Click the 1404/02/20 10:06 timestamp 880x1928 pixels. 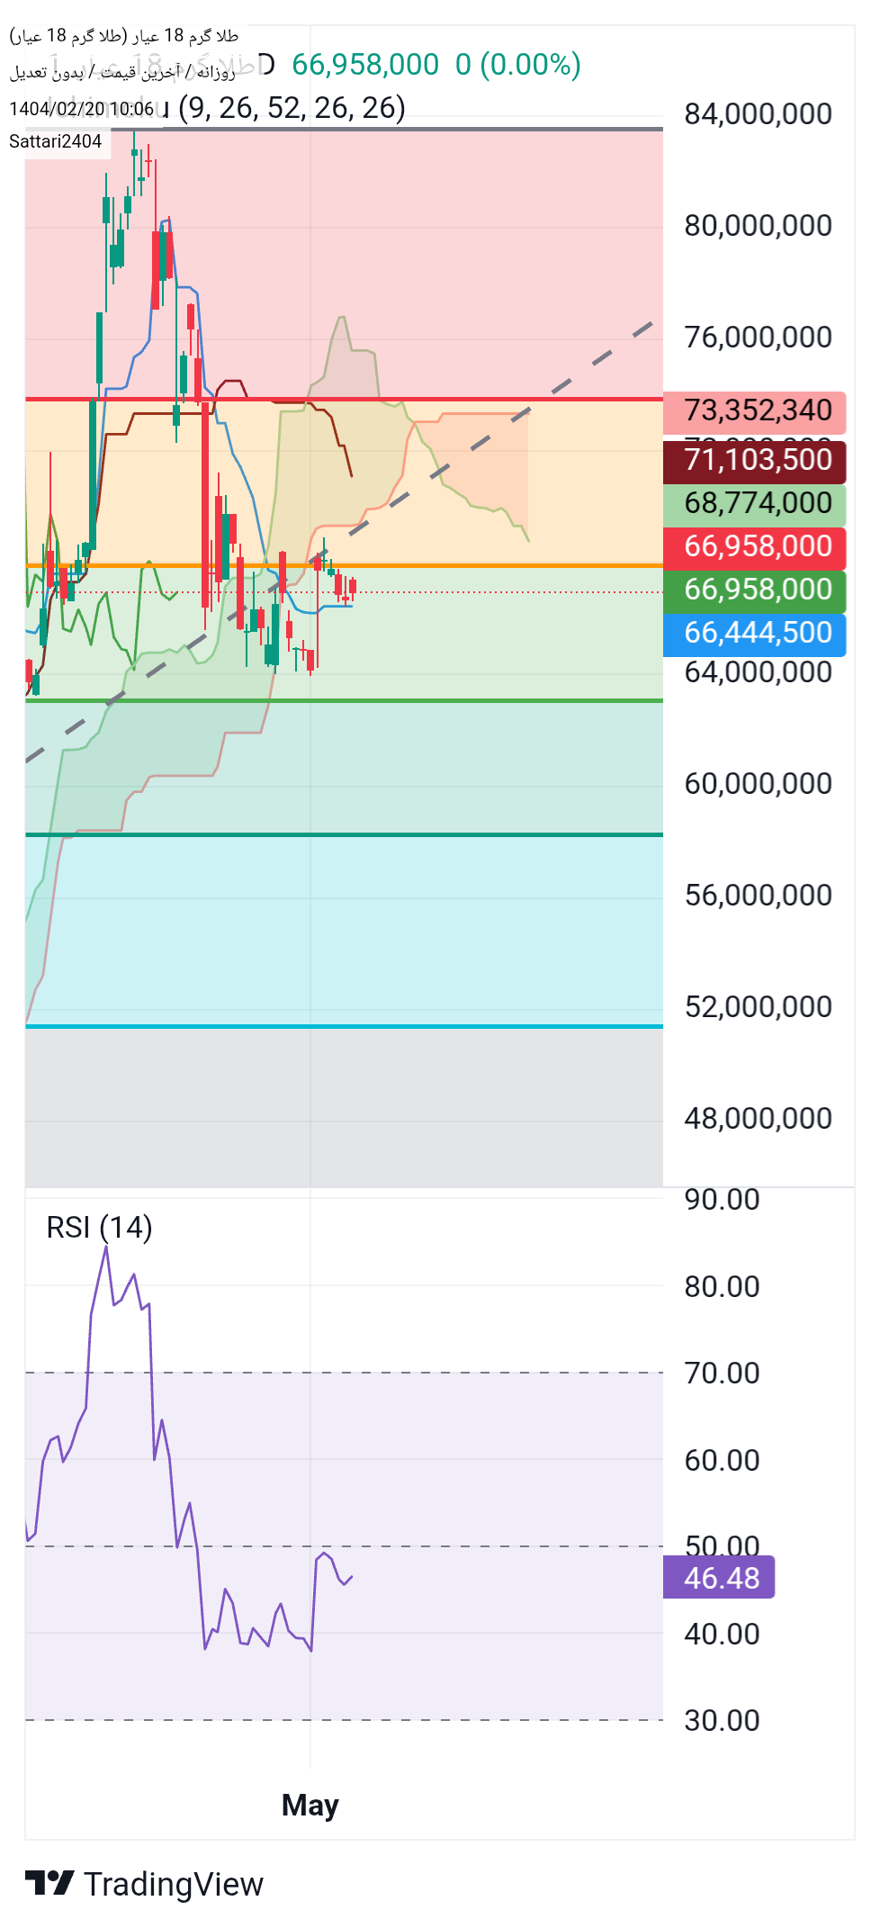[81, 109]
